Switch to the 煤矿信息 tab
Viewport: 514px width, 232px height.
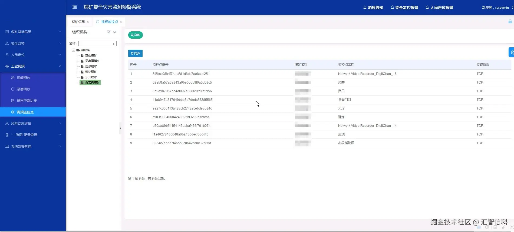[78, 22]
